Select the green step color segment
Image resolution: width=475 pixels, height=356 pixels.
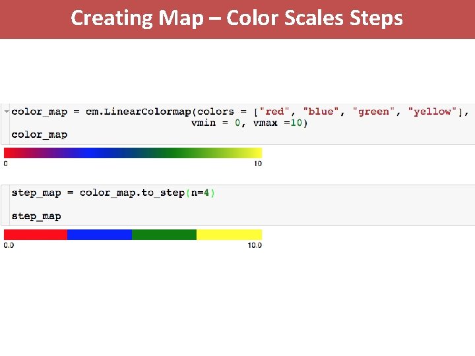click(x=164, y=235)
